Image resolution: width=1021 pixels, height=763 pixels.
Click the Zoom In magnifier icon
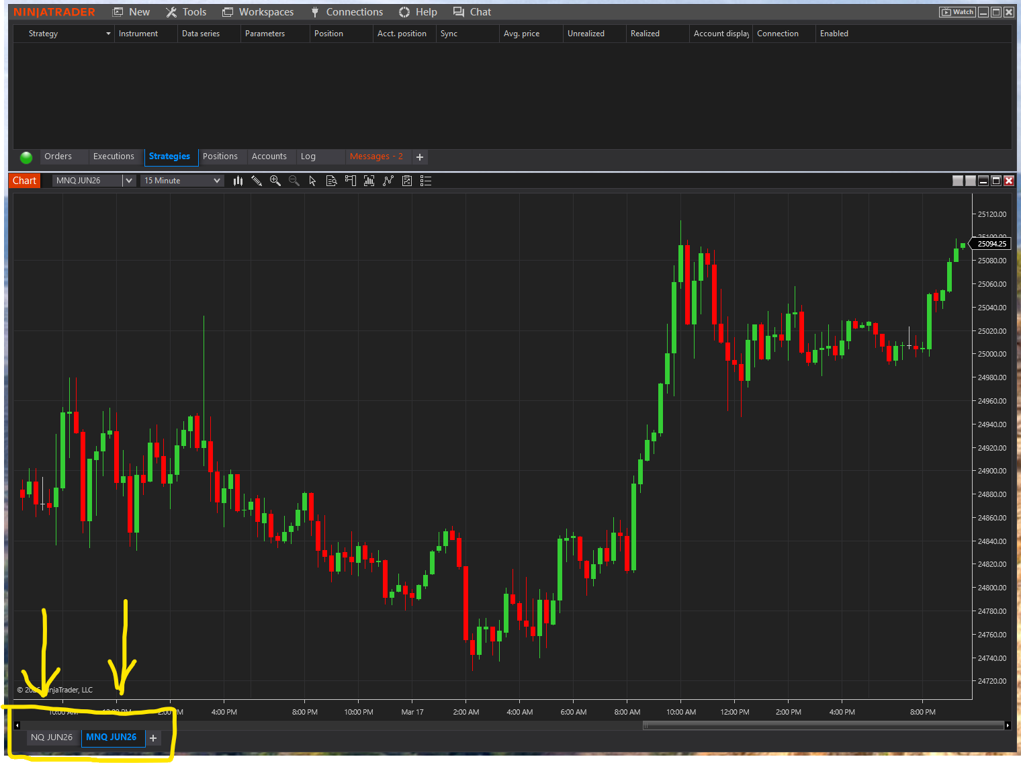click(x=275, y=180)
